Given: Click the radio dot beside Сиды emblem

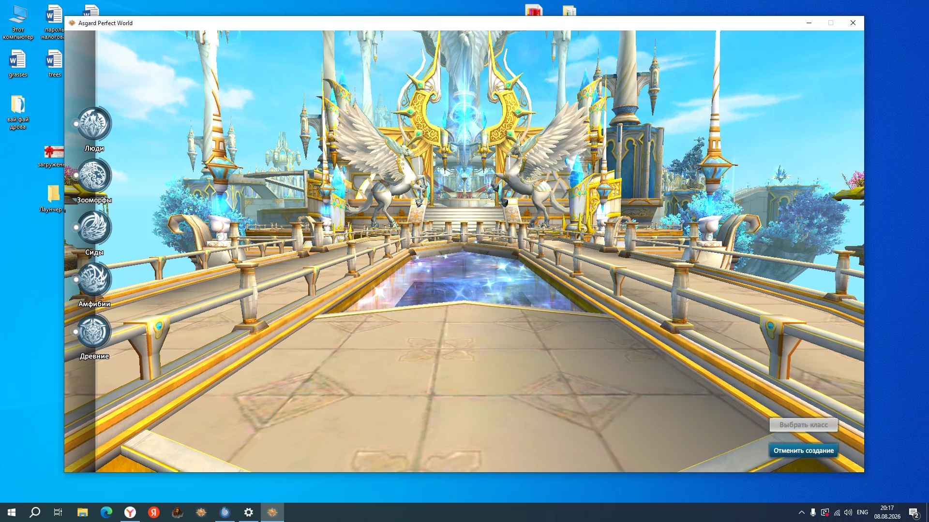Looking at the screenshot, I should point(76,227).
